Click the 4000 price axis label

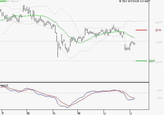tap(159, 22)
